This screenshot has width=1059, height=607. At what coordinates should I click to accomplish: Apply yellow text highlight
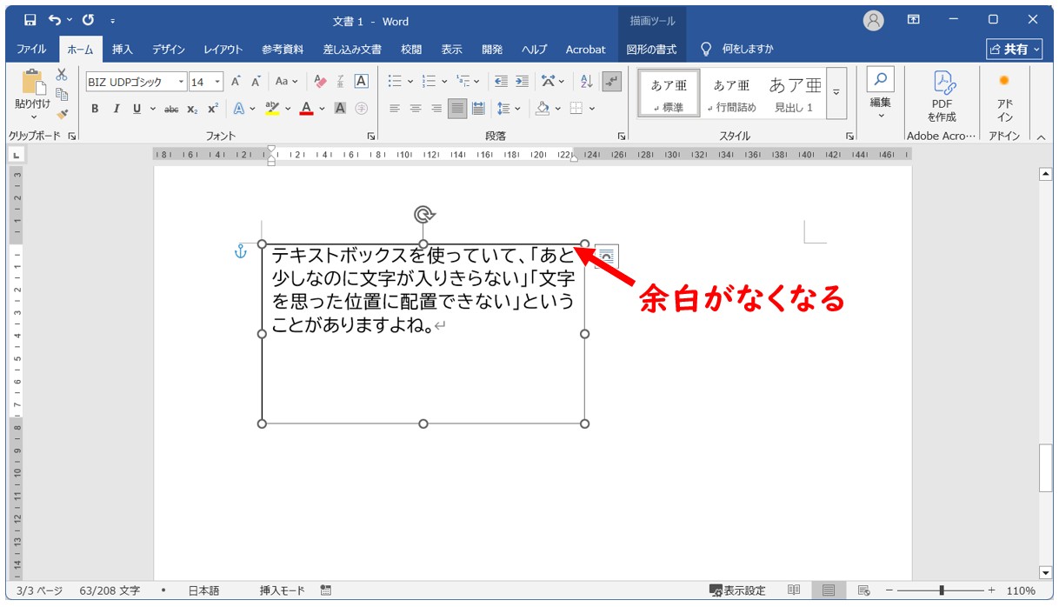point(272,109)
